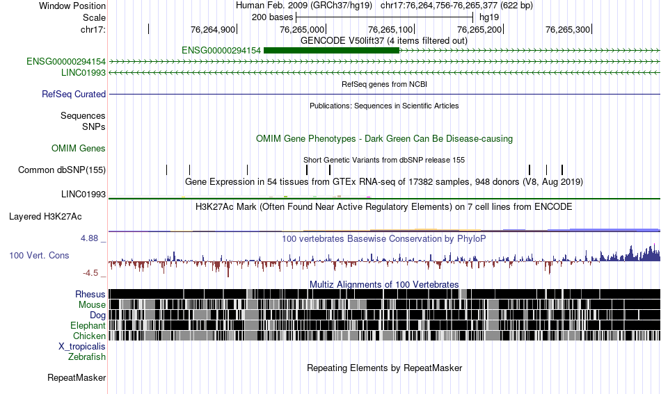Click the blue RefSeq Curated intron line
Image resolution: width=661 pixels, height=394 pixels.
tap(384, 94)
